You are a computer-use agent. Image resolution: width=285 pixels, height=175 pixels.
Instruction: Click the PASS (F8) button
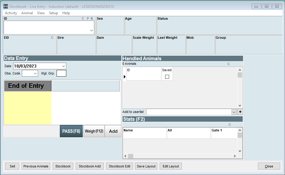click(x=71, y=131)
